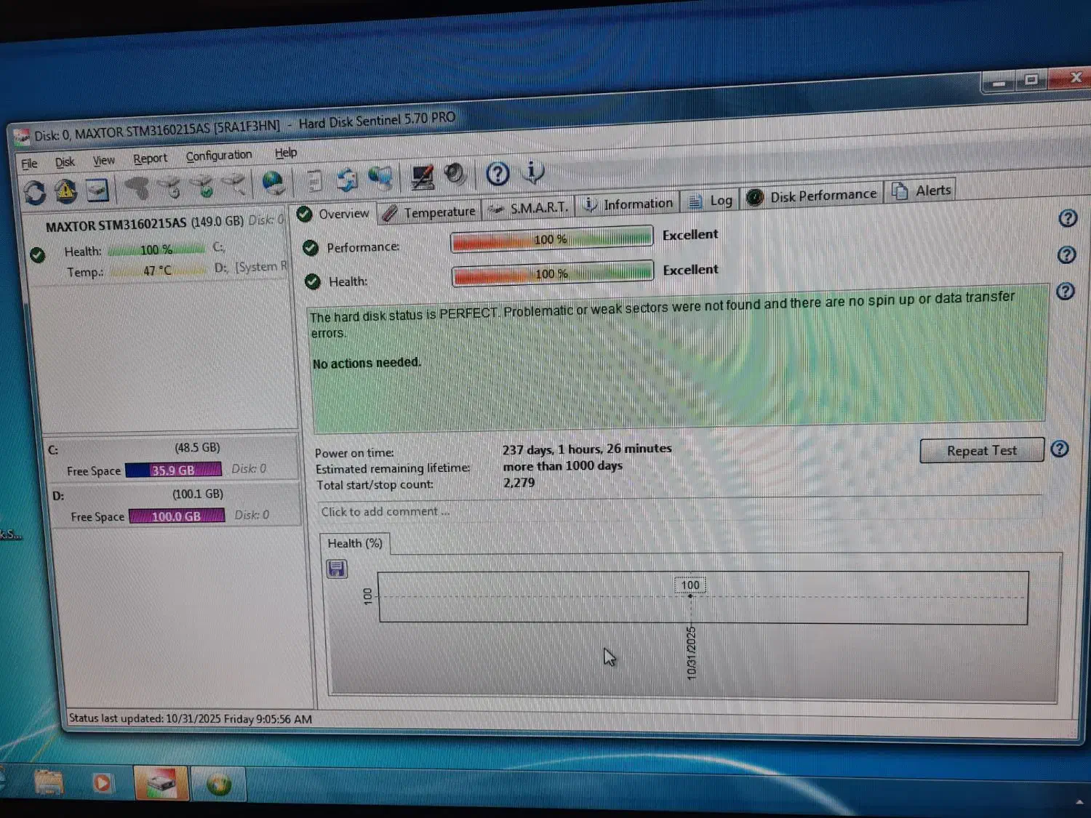The height and width of the screenshot is (818, 1091).
Task: Click the gray surface test toolbar icon
Action: 137,188
